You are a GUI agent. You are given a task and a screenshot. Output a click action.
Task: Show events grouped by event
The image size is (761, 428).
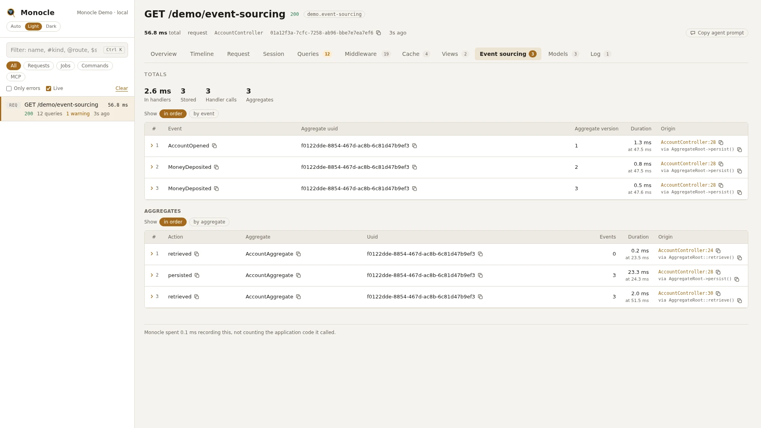tap(204, 114)
